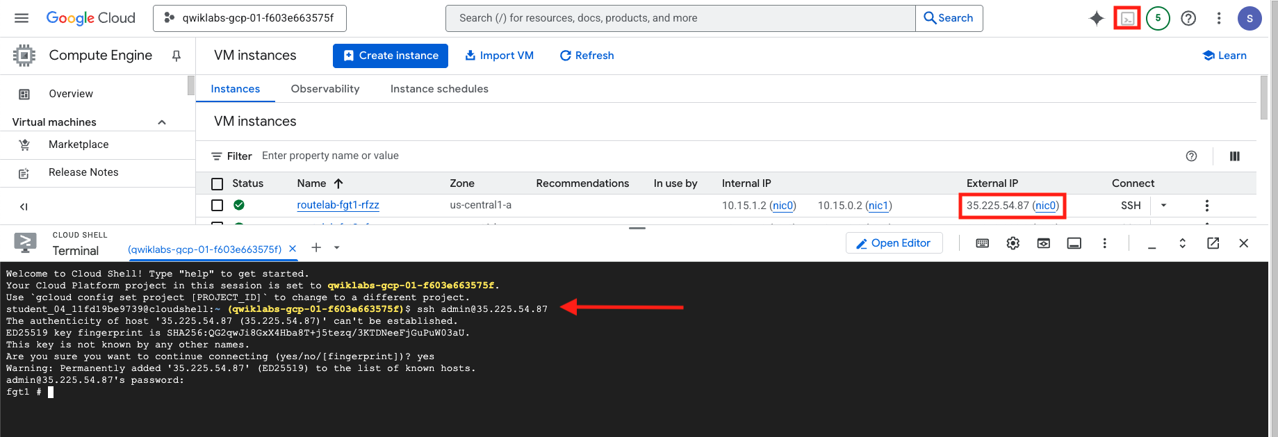Image resolution: width=1278 pixels, height=437 pixels.
Task: Collapse the Virtual machines section
Action: click(x=162, y=122)
